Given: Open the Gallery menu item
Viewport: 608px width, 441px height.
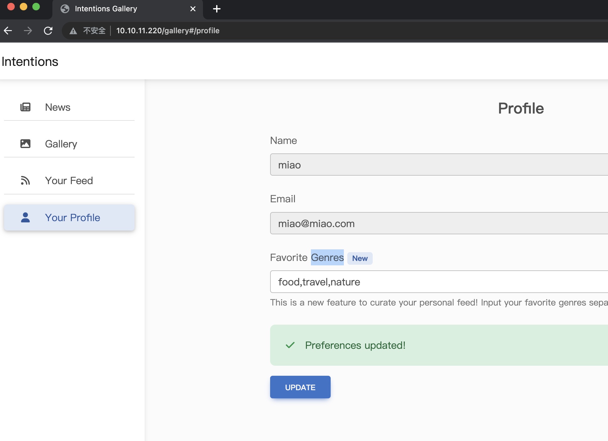Looking at the screenshot, I should pyautogui.click(x=61, y=144).
